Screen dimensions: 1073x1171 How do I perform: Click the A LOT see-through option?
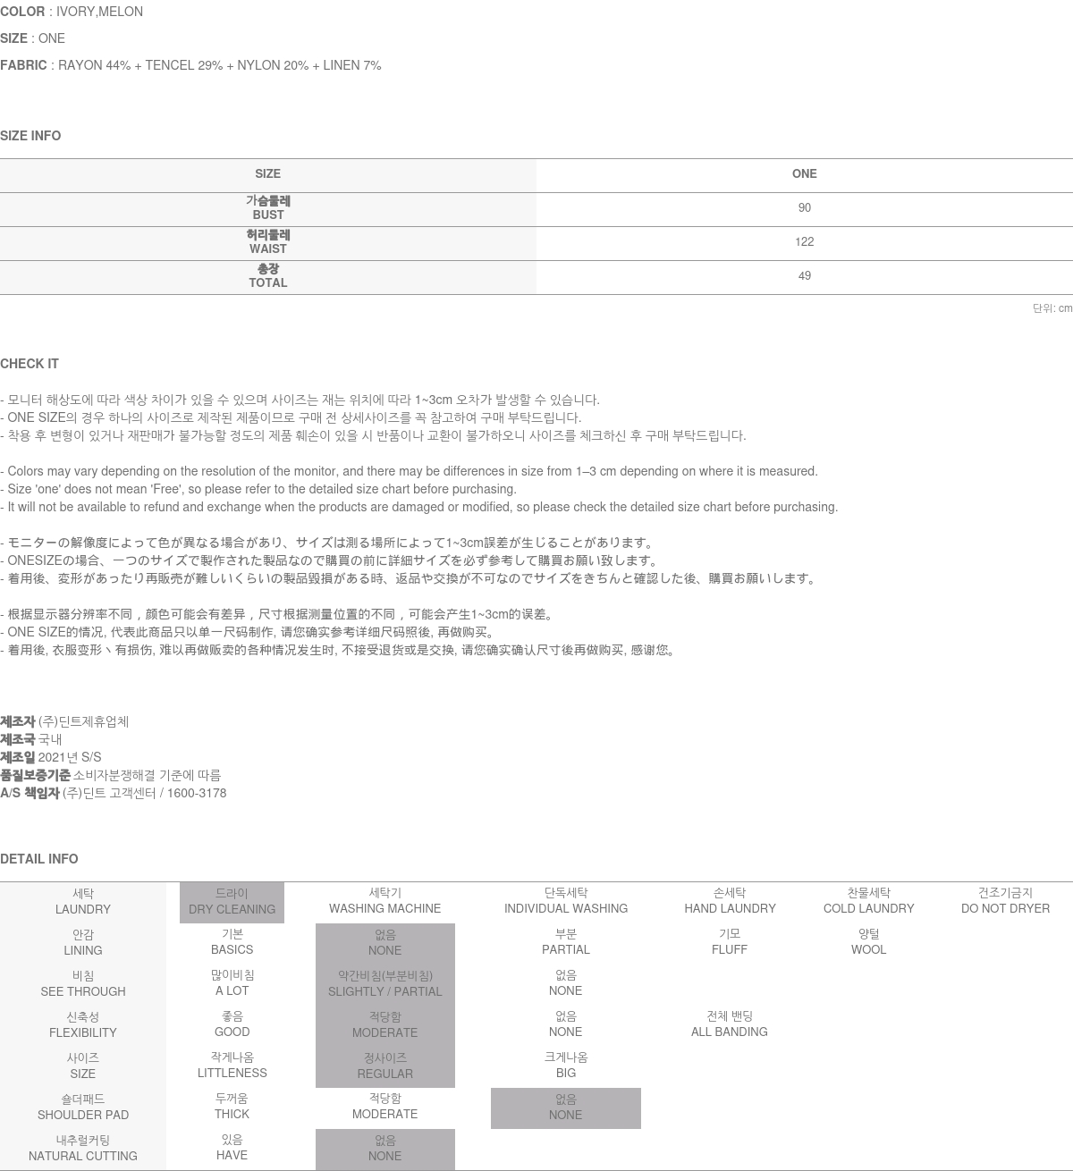pos(232,983)
